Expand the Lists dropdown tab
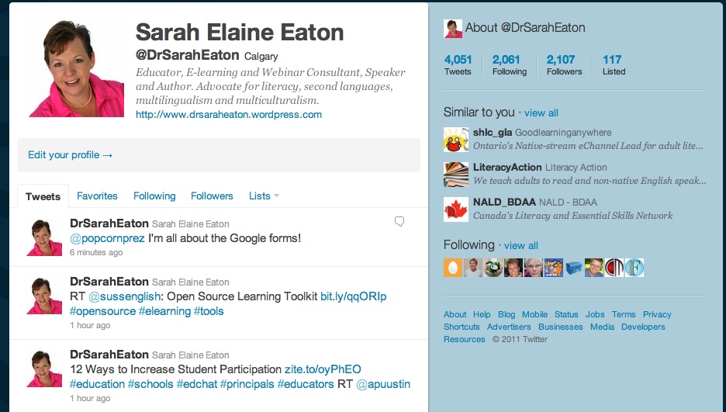This screenshot has height=412, width=726. click(x=264, y=196)
